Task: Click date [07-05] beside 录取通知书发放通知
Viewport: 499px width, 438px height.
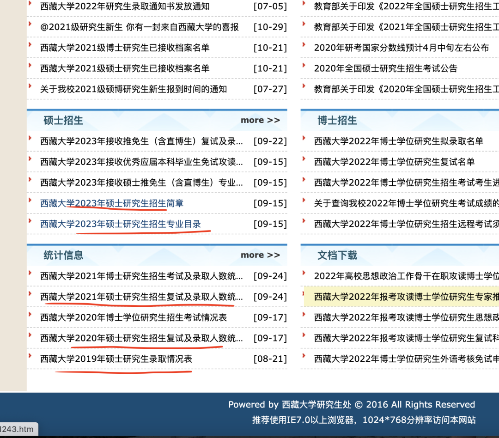Action: point(270,6)
